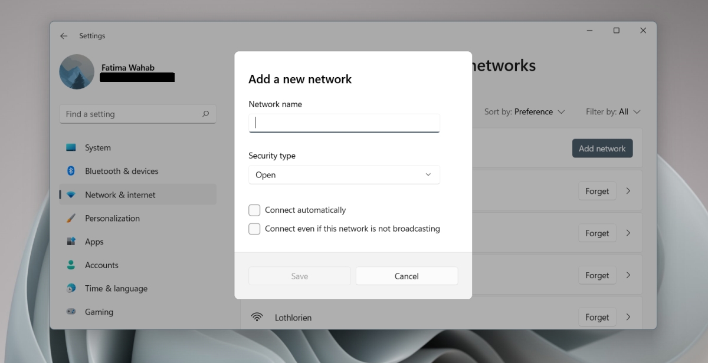Click the search magnifier icon

coord(205,114)
